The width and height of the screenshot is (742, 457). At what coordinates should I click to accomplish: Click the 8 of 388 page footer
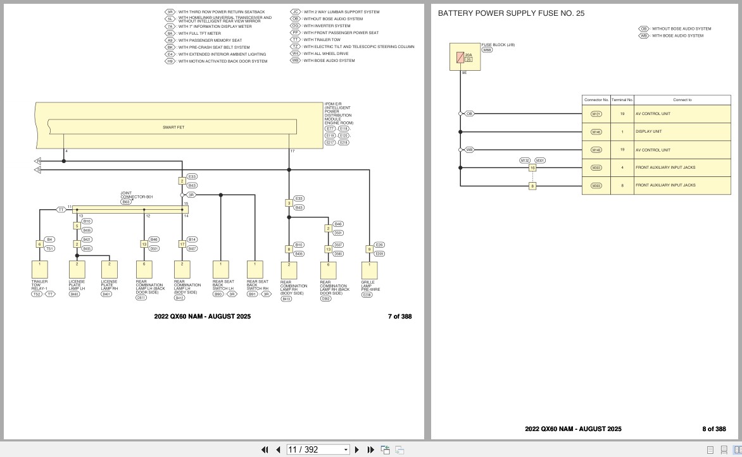(x=714, y=429)
